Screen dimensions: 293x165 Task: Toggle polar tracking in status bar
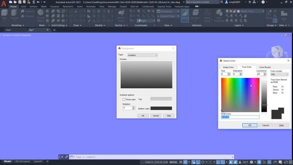pyautogui.click(x=203, y=162)
